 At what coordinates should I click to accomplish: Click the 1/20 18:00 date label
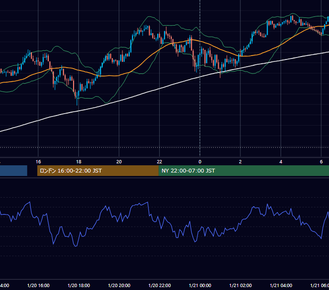79,285
